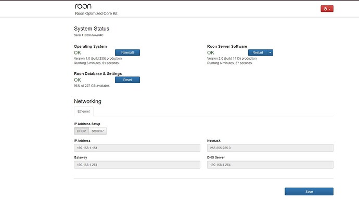Click the Networking heading
The image size is (359, 214).
coord(87,101)
